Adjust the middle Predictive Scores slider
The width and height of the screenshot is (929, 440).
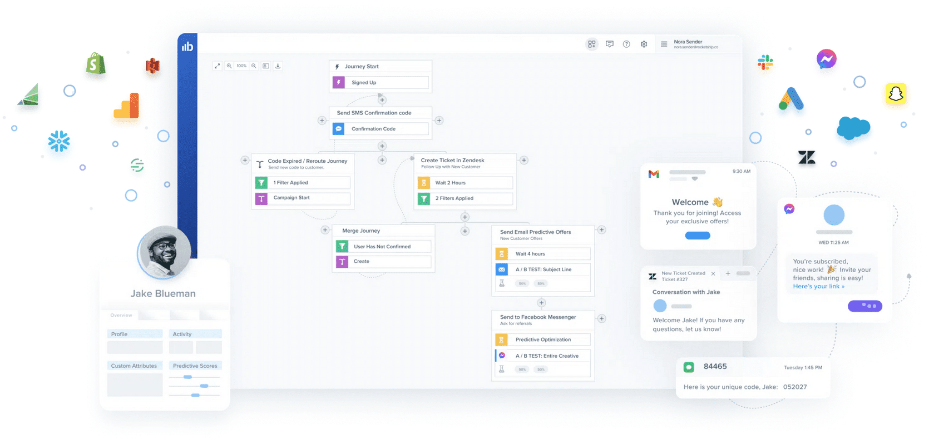tap(204, 386)
